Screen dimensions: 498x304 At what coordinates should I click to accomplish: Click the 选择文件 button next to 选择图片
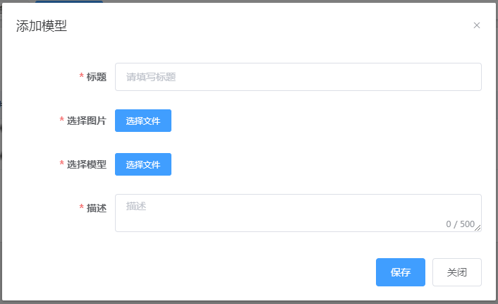[143, 121]
